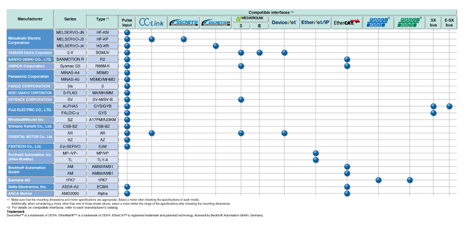Screen dimensions: 465x228
Task: Select the ANCA Motion cell
Action: pyautogui.click(x=30, y=194)
